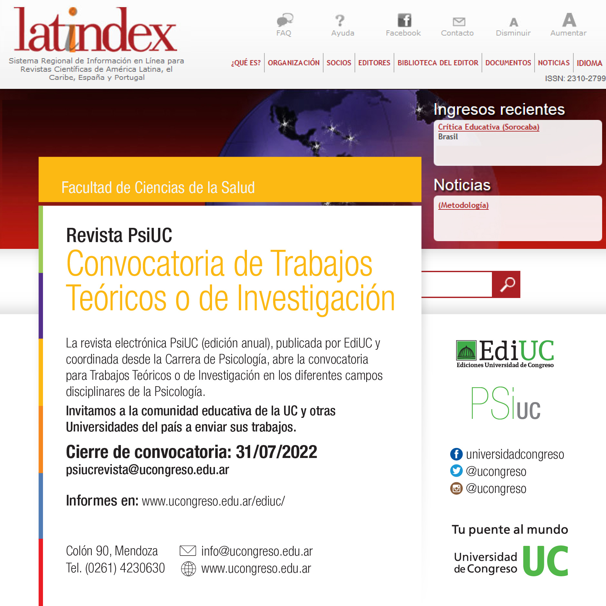
Task: Click the Ingresos recientes heading
Action: [499, 109]
